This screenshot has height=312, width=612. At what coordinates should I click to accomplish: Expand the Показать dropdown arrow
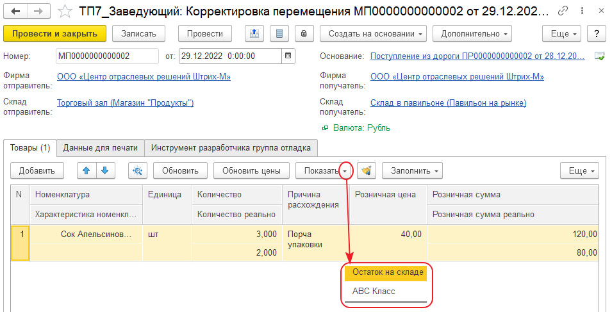pos(346,170)
